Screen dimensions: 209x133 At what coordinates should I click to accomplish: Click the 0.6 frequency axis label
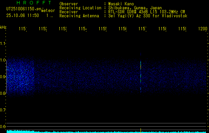[x=3, y=126]
